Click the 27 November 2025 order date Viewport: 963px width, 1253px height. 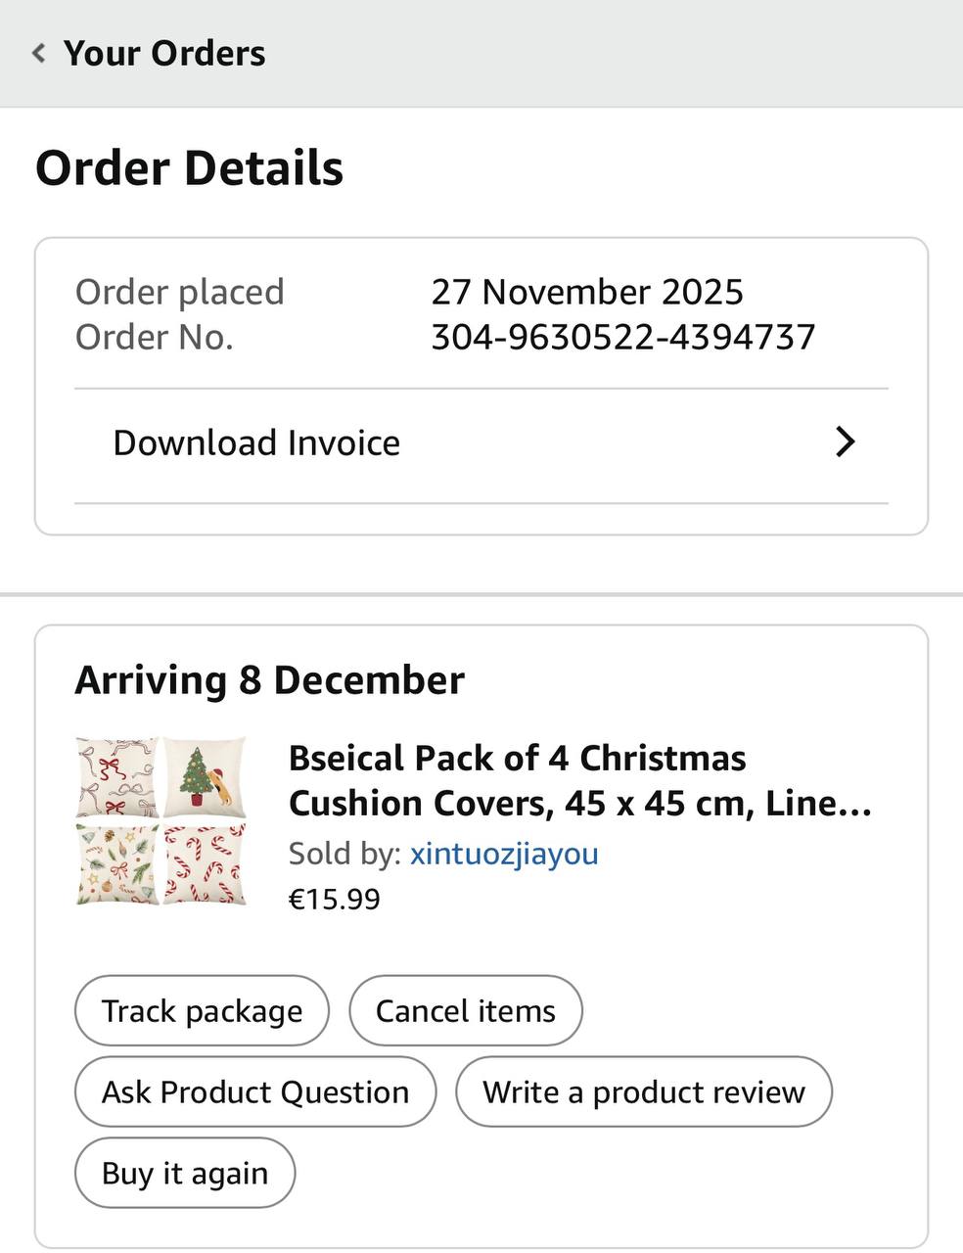pos(587,292)
